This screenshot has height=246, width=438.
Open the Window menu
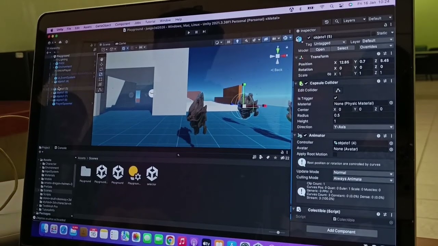pos(165,20)
